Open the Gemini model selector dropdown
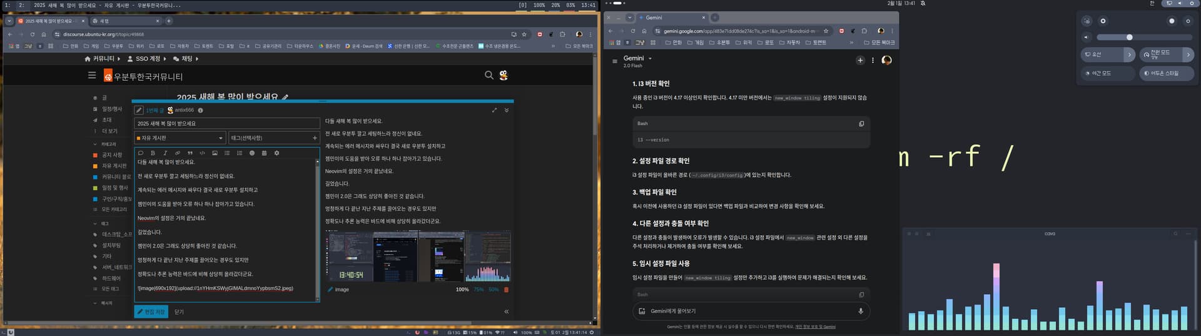The height and width of the screenshot is (336, 1201). (637, 61)
